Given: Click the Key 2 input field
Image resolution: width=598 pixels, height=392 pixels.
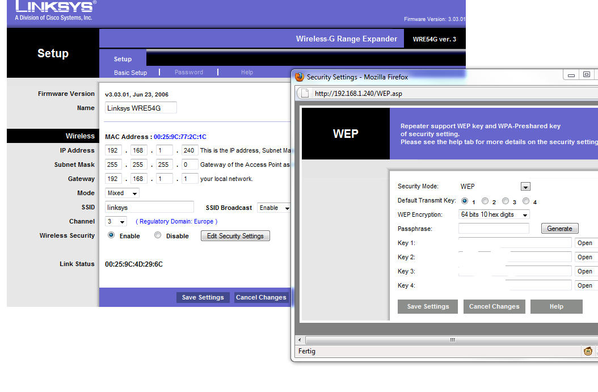Looking at the screenshot, I should pos(515,256).
